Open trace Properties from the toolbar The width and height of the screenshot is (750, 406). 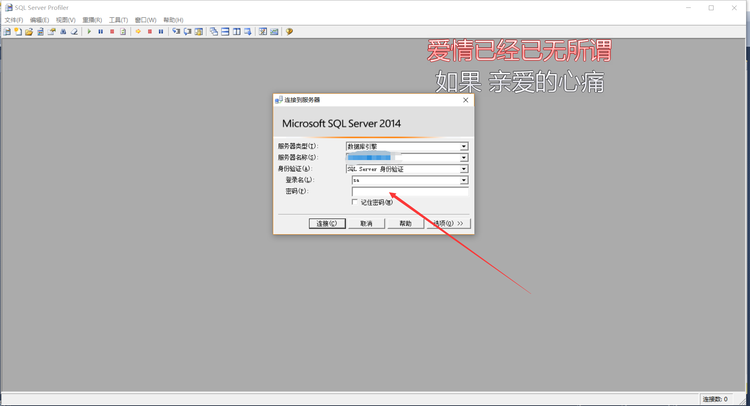tap(52, 32)
